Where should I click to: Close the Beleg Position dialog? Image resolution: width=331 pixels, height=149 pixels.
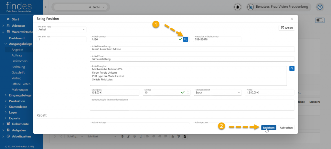[x=292, y=19]
